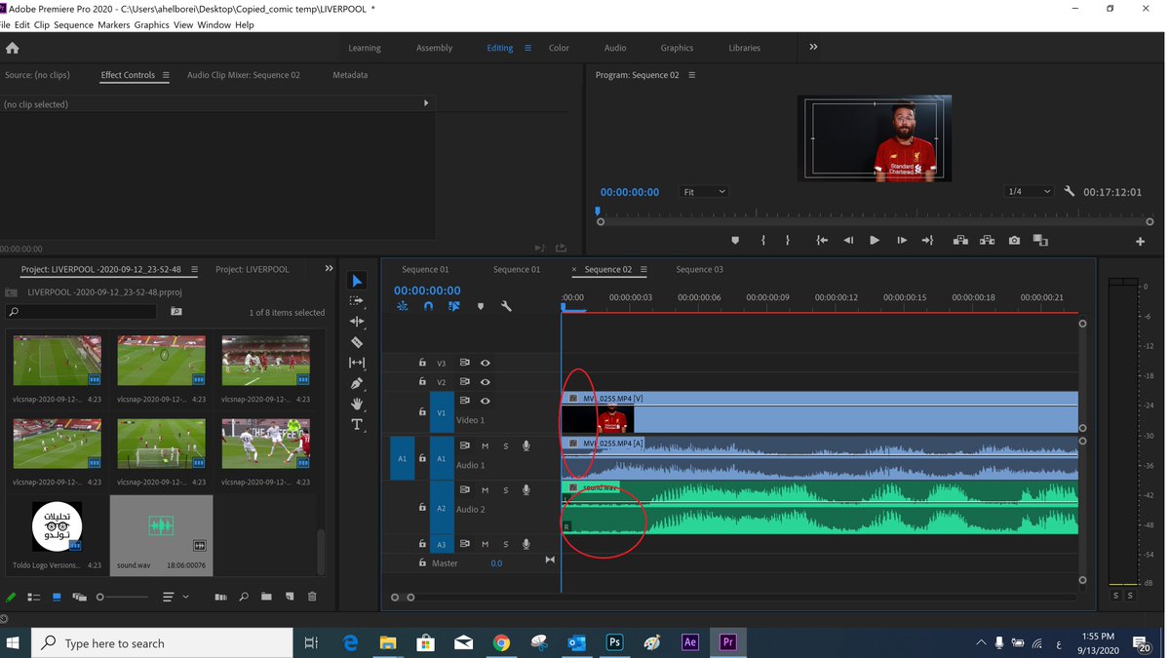Toggle insert sequences as nests
Screen dimensions: 1170x658
[x=403, y=306]
